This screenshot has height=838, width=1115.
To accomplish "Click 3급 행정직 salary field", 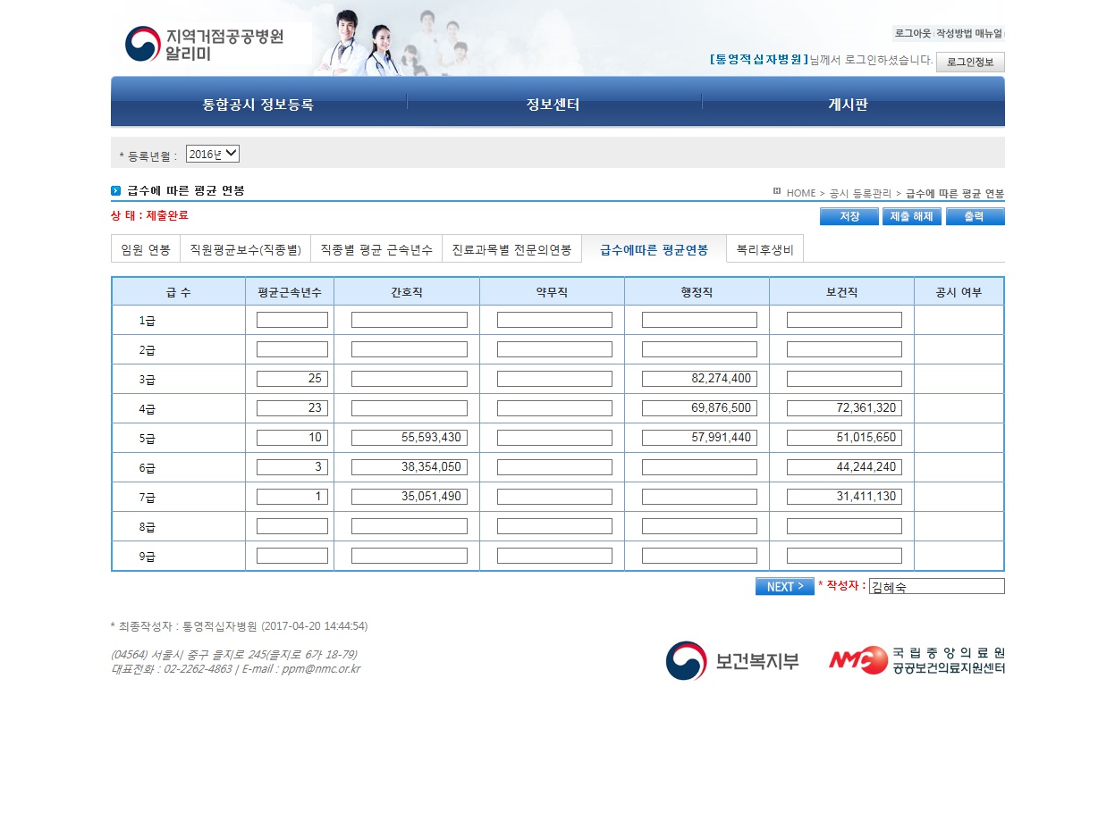I will coord(699,379).
